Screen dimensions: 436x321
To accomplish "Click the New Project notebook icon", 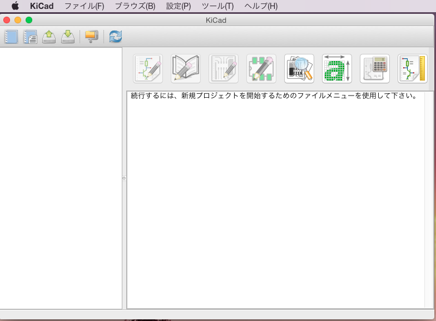I will point(11,37).
